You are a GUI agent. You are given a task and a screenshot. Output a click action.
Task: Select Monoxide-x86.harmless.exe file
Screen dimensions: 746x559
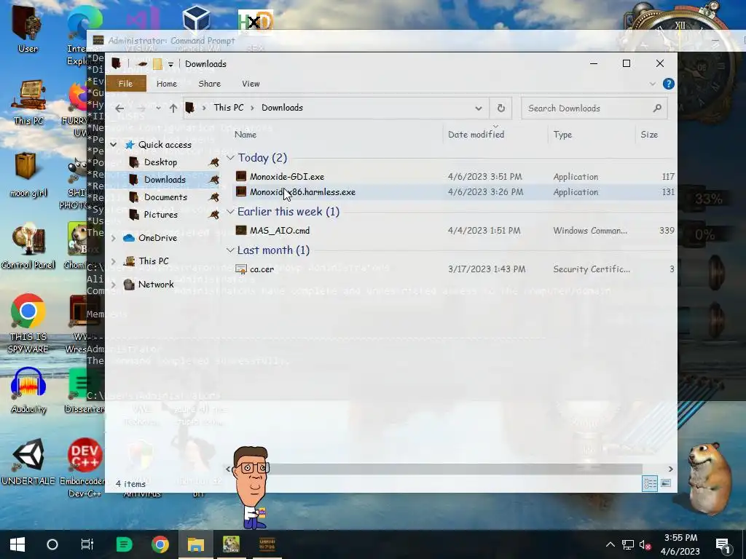pos(455,192)
